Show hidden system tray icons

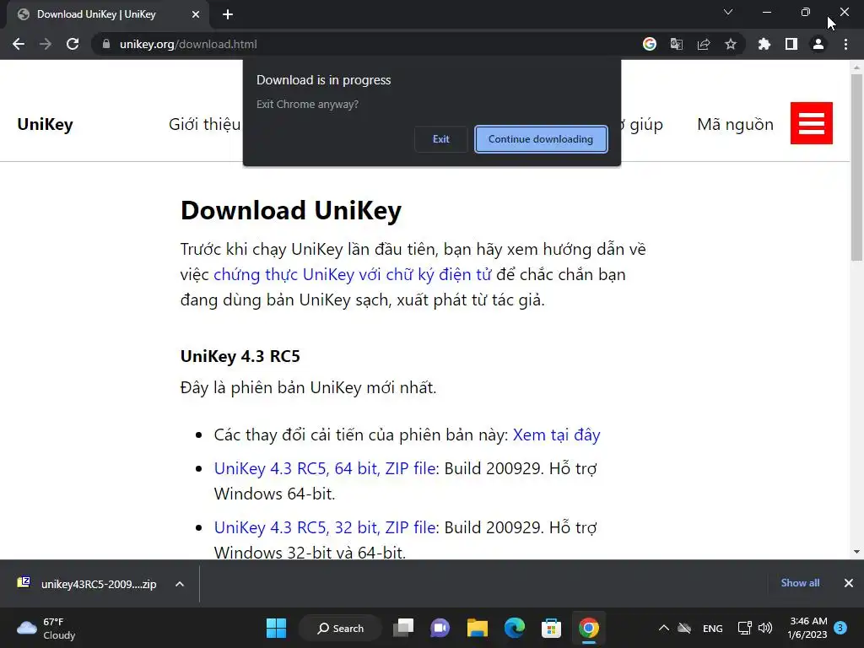(664, 628)
